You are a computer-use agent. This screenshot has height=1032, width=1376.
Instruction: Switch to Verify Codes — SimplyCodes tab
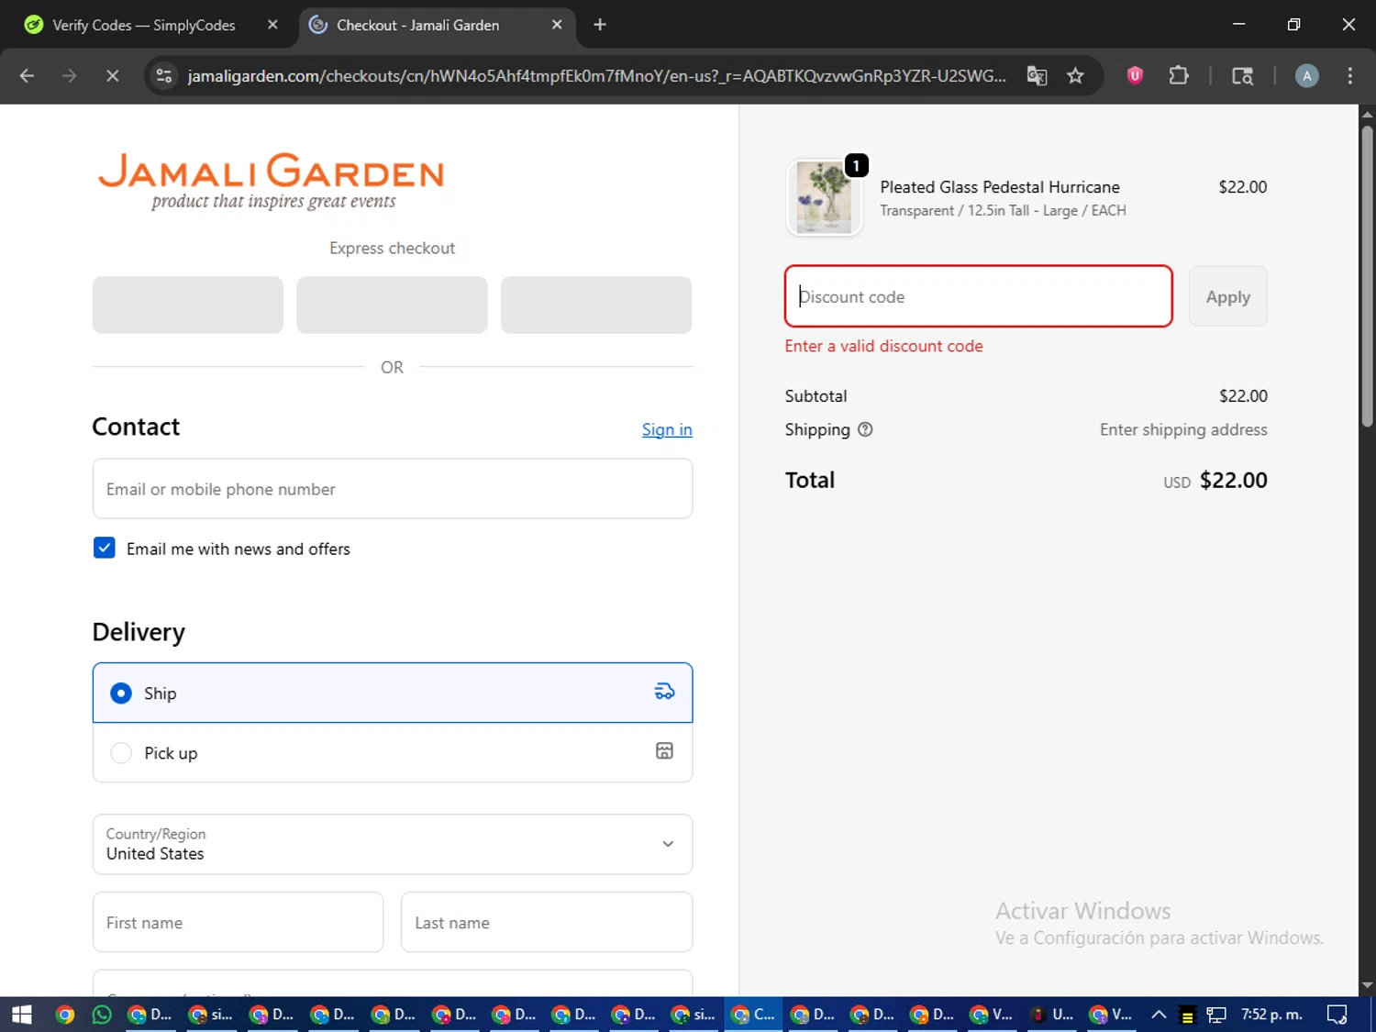click(143, 25)
